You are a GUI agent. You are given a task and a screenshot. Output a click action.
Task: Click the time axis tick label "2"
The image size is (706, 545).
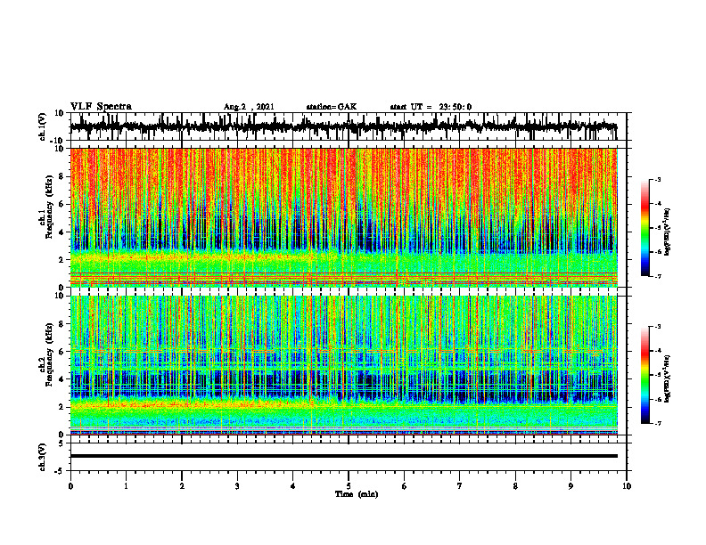[x=182, y=486]
